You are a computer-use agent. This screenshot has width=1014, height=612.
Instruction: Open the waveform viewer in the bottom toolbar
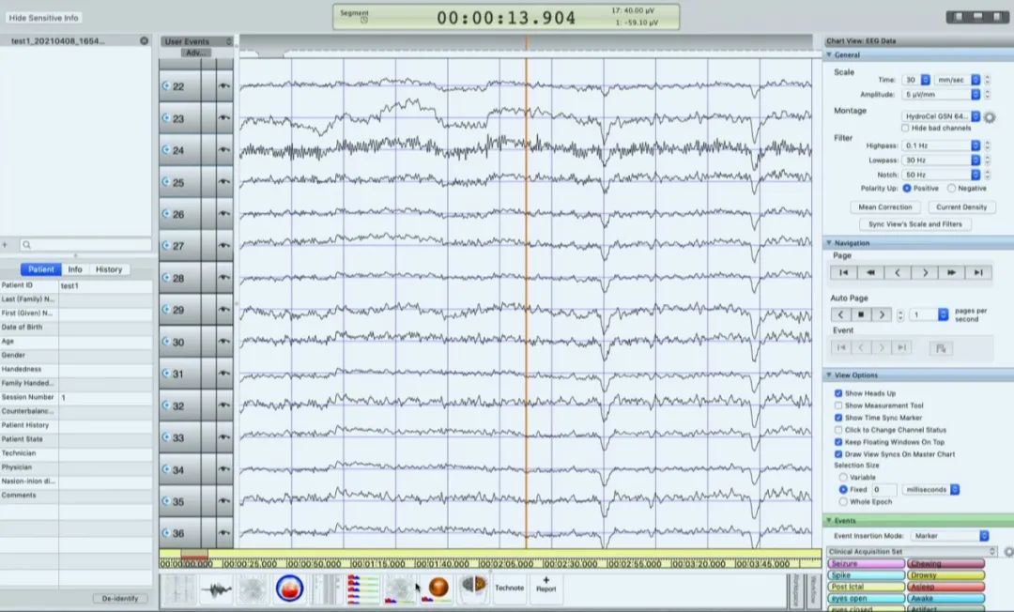(216, 589)
